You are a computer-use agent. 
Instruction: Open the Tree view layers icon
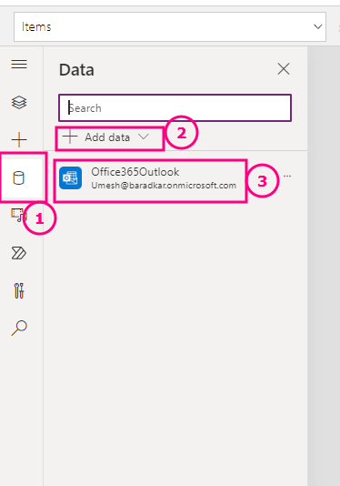19,102
